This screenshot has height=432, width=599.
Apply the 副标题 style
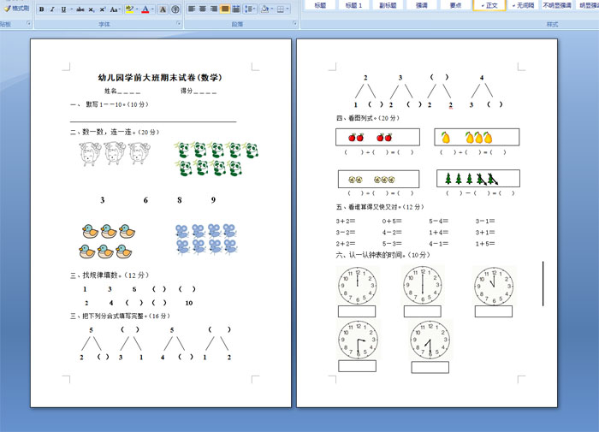pos(388,5)
